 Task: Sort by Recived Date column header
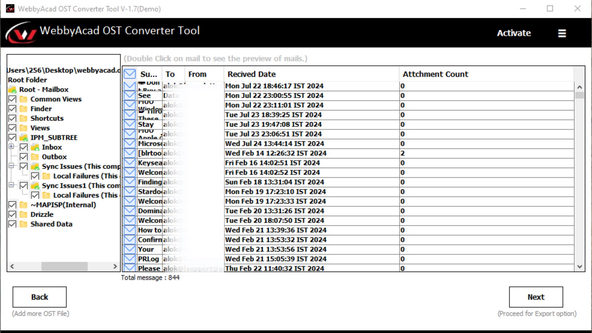311,74
